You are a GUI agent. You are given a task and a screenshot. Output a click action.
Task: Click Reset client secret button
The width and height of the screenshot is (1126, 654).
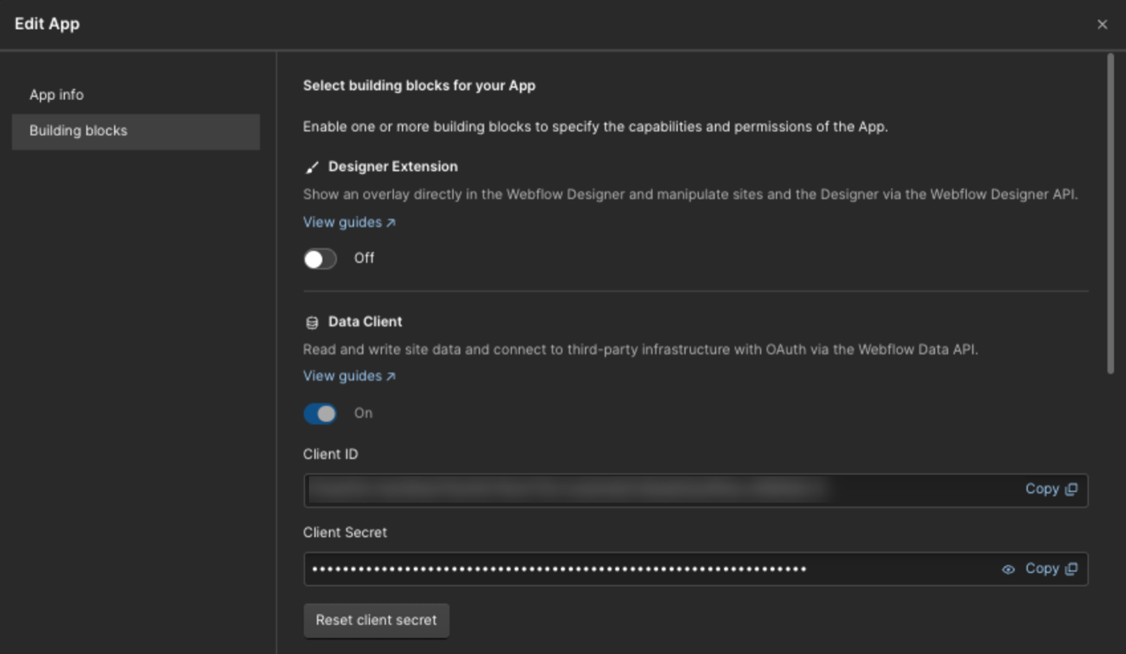[x=377, y=620]
